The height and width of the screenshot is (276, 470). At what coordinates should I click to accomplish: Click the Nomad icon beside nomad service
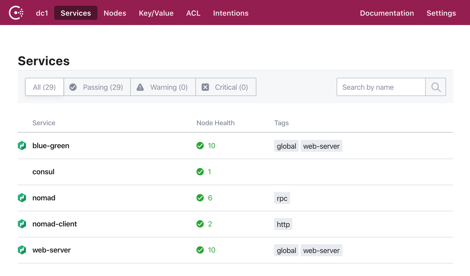(22, 198)
